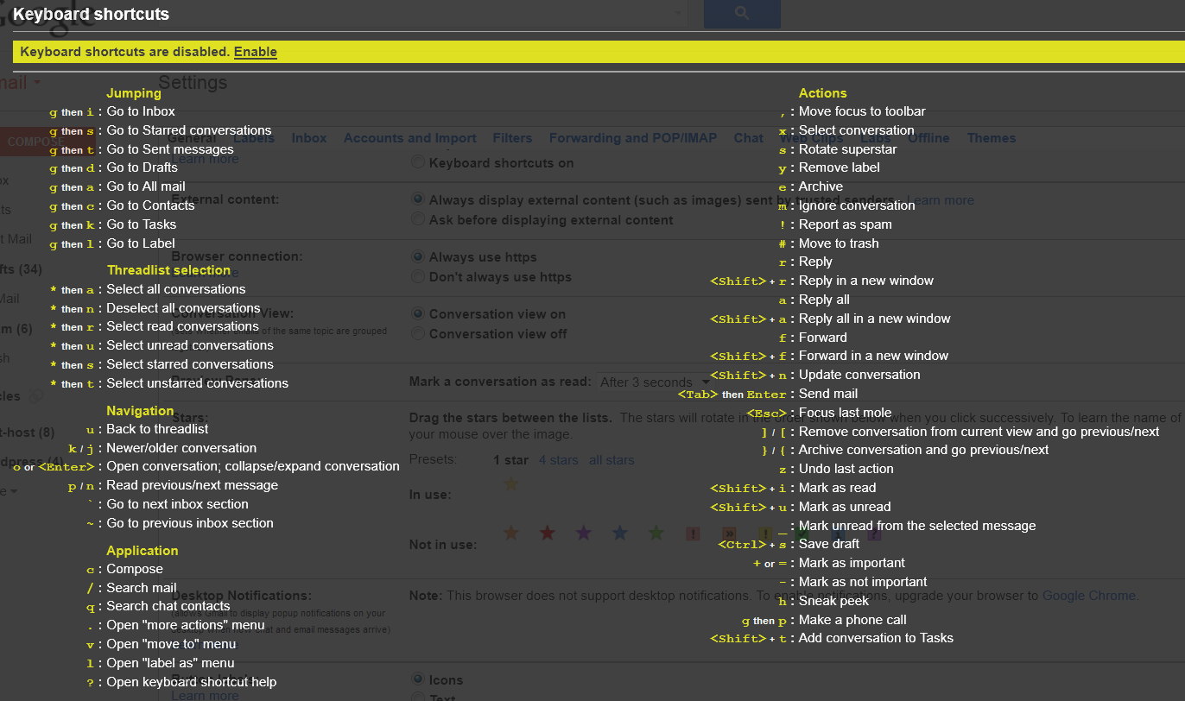Click the red exclamation superstar icon
Viewport: 1185px width, 701px height.
[693, 534]
